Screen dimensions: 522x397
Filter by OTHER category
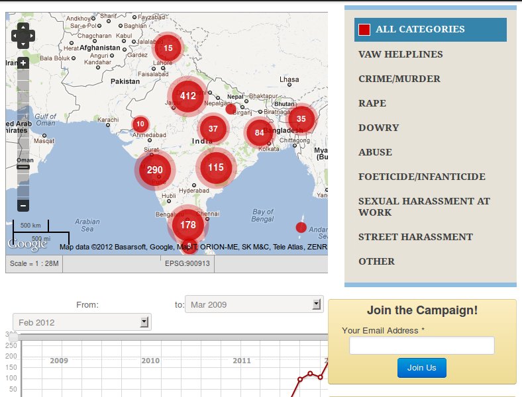pyautogui.click(x=376, y=261)
